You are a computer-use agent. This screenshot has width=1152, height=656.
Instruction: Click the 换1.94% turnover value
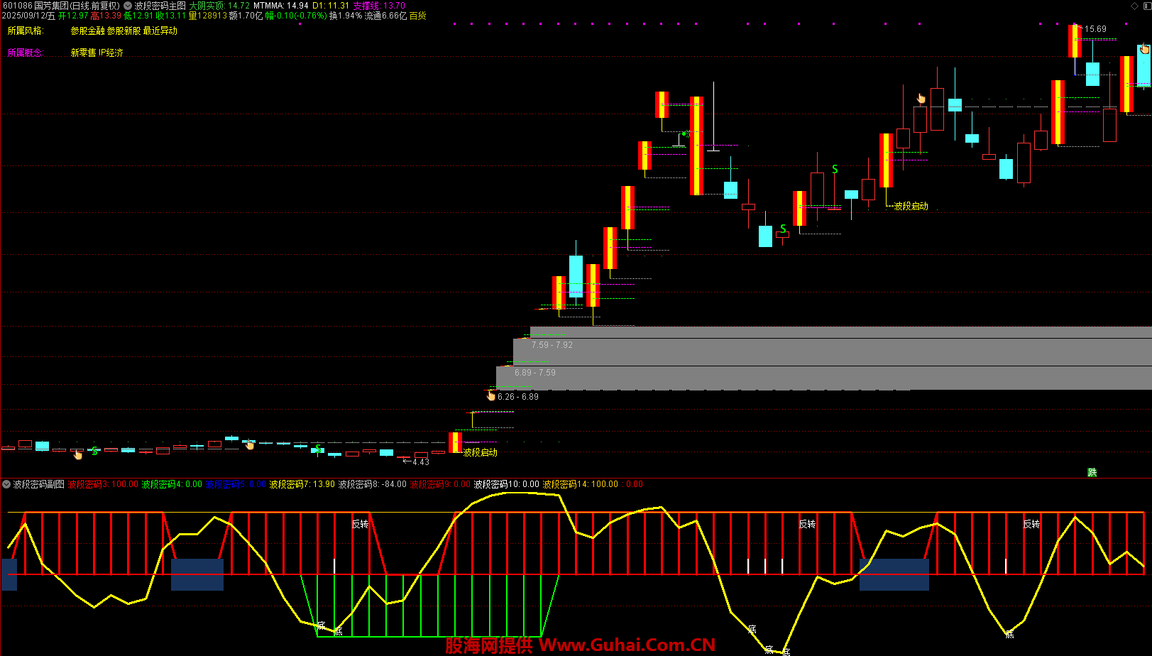[346, 16]
